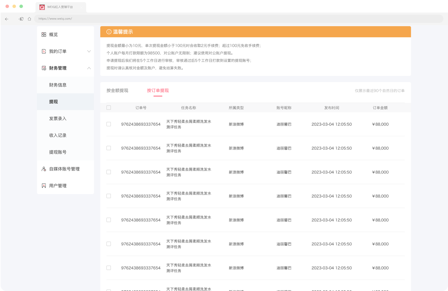This screenshot has height=291, width=448.
Task: Toggle the select-all checkbox in table header
Action: click(x=108, y=107)
